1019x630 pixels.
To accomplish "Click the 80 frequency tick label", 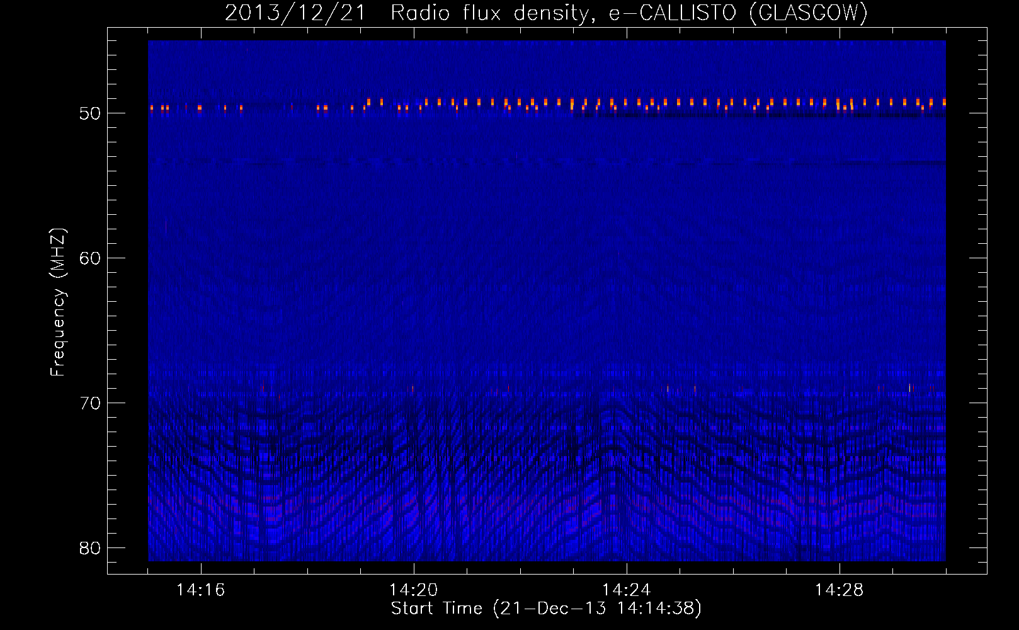I will pyautogui.click(x=90, y=549).
